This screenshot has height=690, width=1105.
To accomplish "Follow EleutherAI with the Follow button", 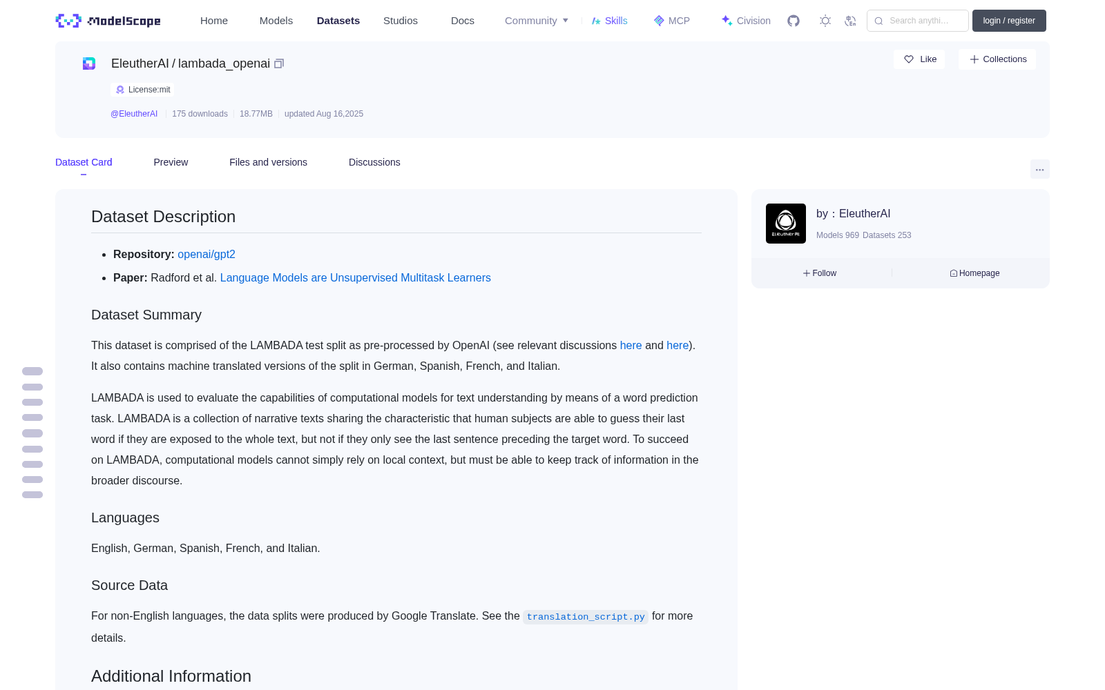I will pyautogui.click(x=820, y=273).
